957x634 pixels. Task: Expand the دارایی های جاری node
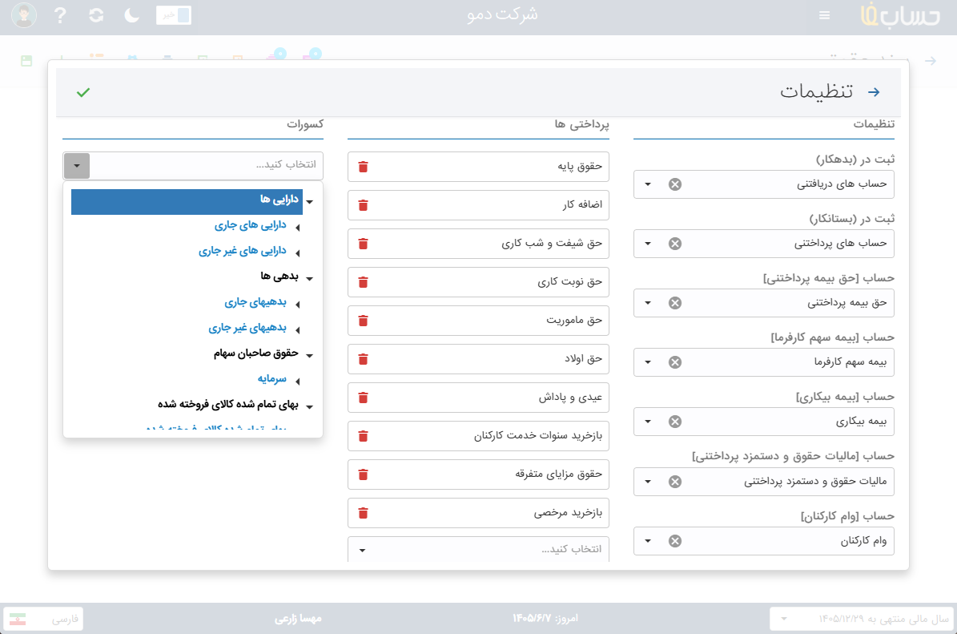(x=297, y=228)
